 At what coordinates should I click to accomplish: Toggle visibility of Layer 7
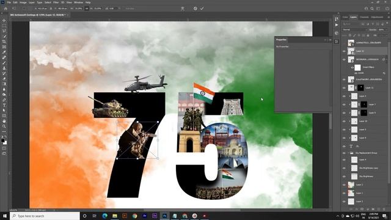coord(344,105)
